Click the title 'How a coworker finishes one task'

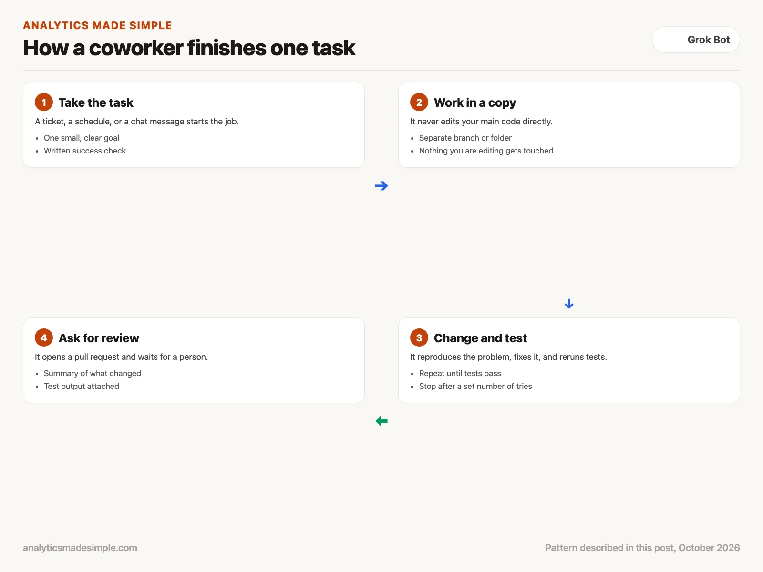[x=189, y=48]
